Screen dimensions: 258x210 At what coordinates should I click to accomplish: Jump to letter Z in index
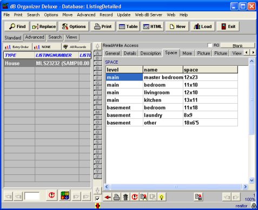[97, 177]
